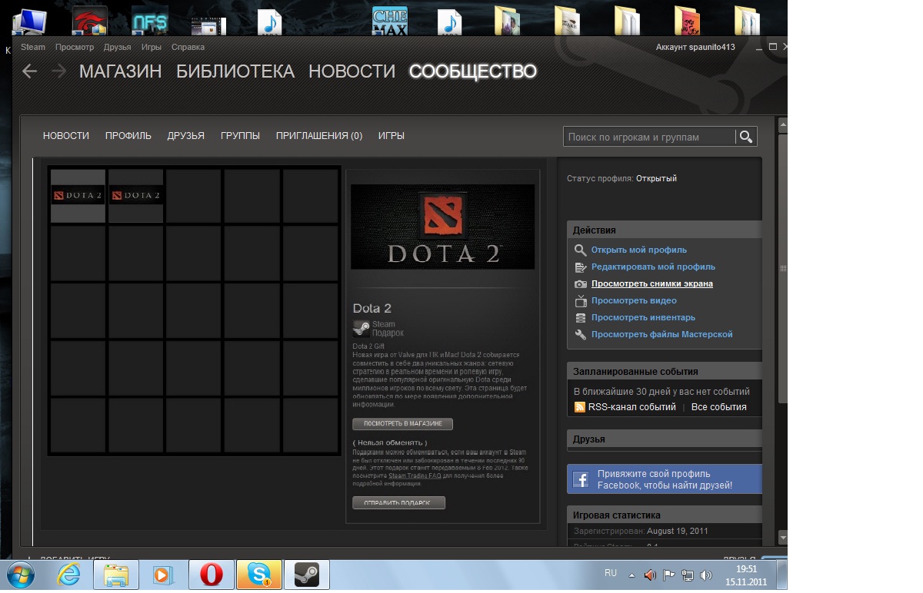Open the Windows Start menu orb
Image resolution: width=923 pixels, height=593 pixels.
(x=21, y=575)
